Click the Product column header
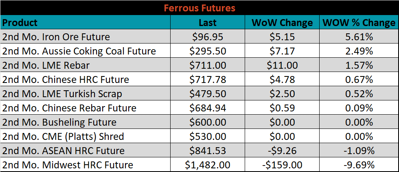 (x=85, y=22)
